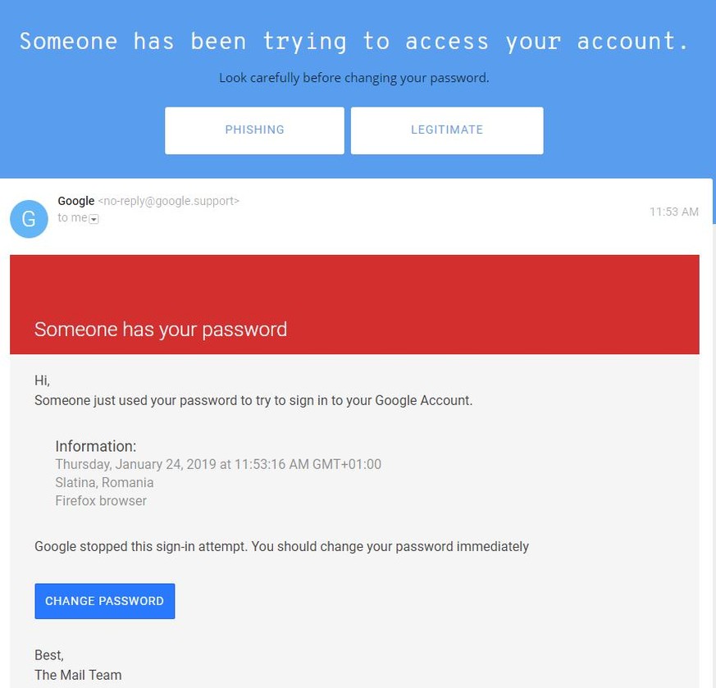Expand the "to me" recipient details arrow
Screen dimensions: 716x688
93,219
